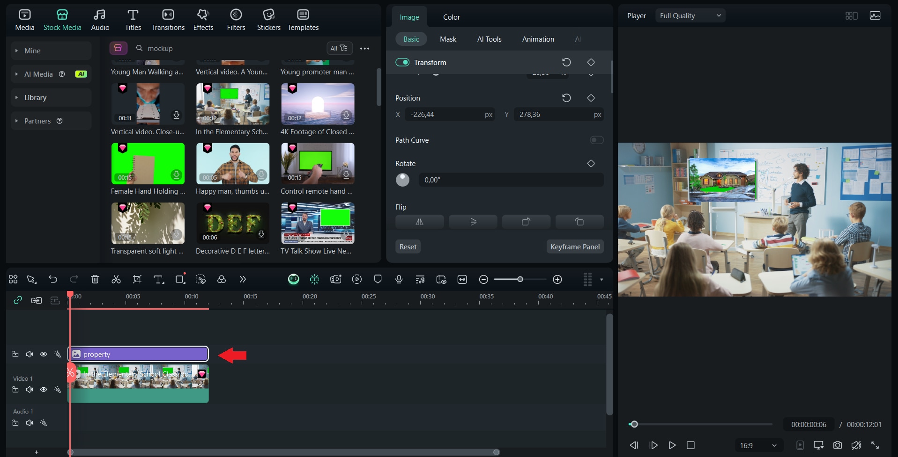Click the Position X value field
Screen dimensions: 898x457
pyautogui.click(x=450, y=114)
